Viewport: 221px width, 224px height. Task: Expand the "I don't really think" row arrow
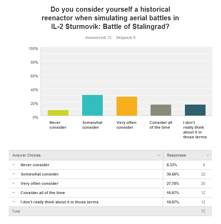(x=14, y=202)
